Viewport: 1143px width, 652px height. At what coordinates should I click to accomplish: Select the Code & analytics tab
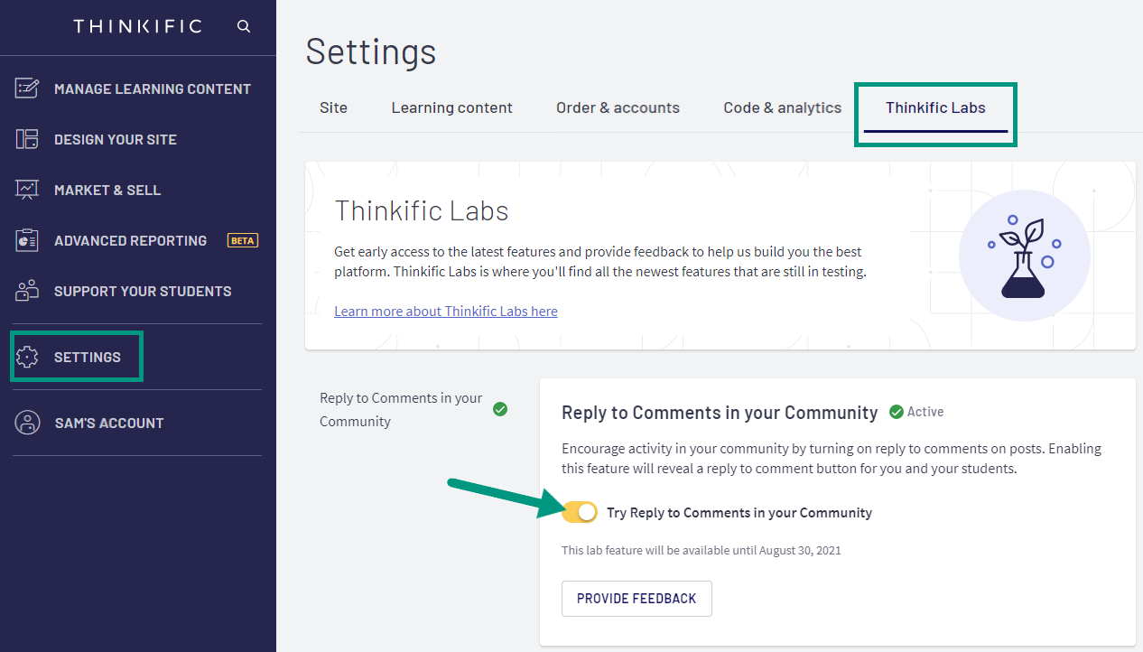click(x=782, y=107)
